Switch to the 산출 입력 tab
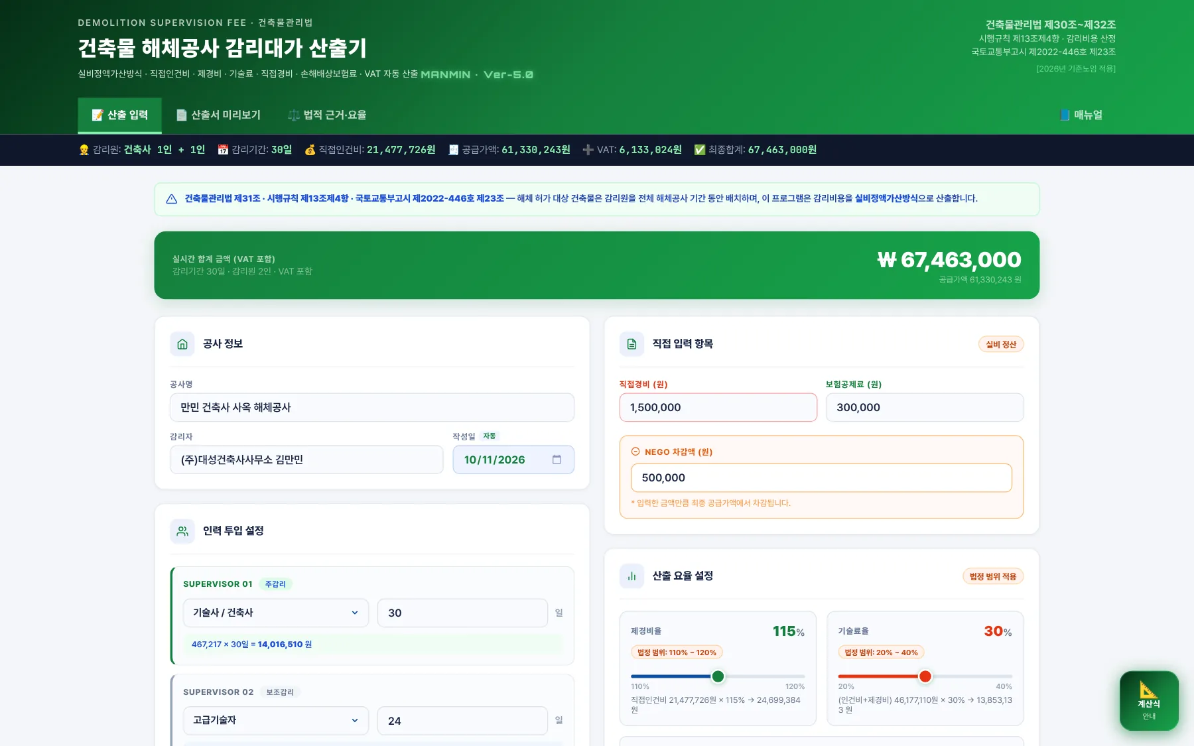 coord(120,115)
